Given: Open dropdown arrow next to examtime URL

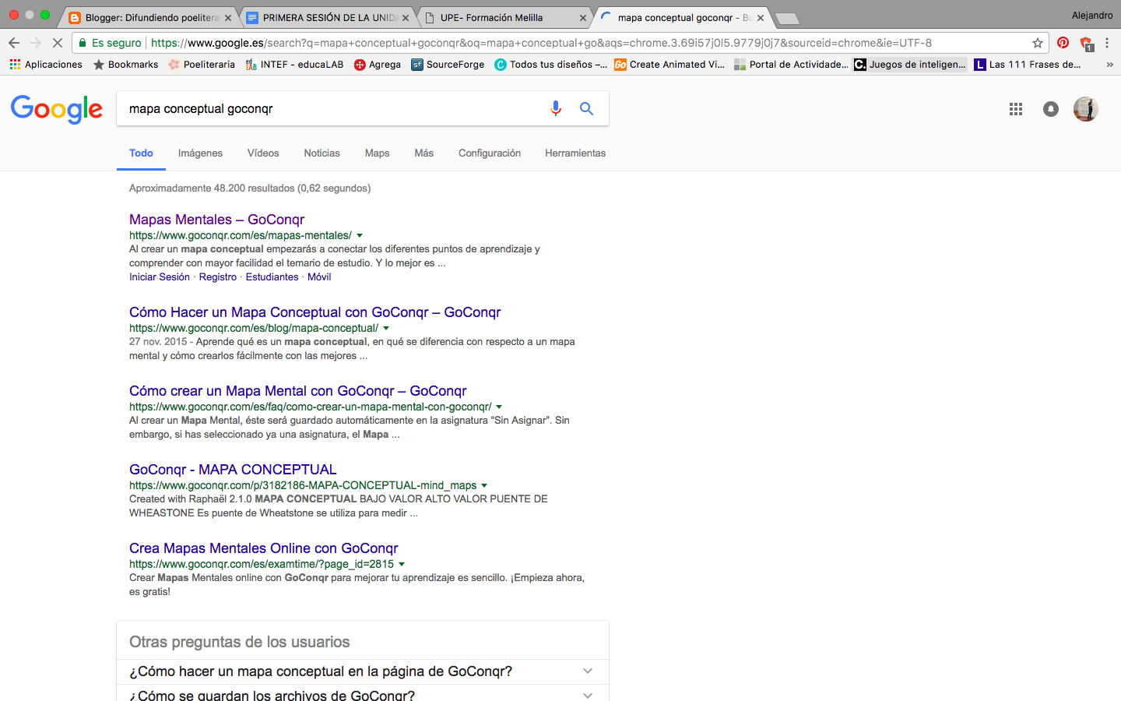Looking at the screenshot, I should [402, 564].
